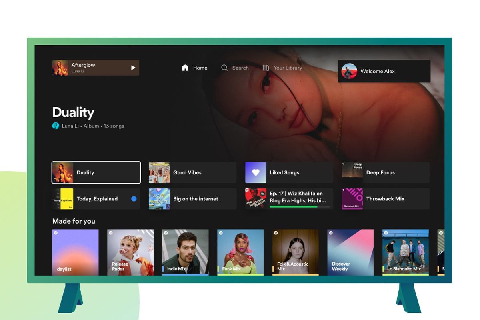Open the Good Vibes playlist
The width and height of the screenshot is (480, 320).
pyautogui.click(x=192, y=172)
